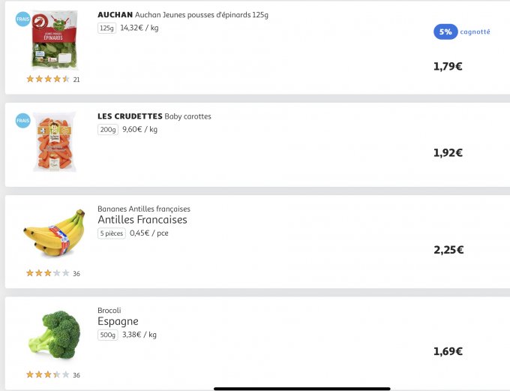
Task: Click the FRAIS badge on spinach item
Action: (x=22, y=20)
